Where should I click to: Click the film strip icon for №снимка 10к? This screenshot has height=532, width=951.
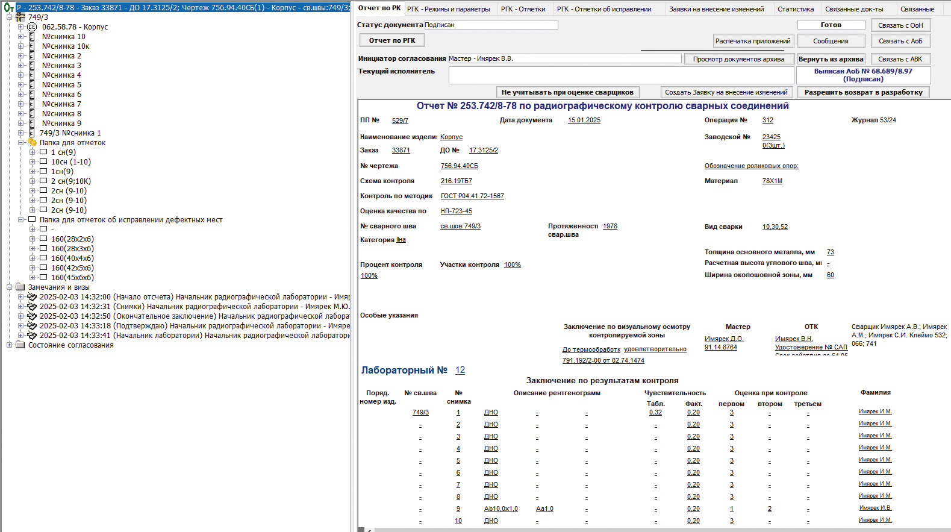tap(32, 46)
